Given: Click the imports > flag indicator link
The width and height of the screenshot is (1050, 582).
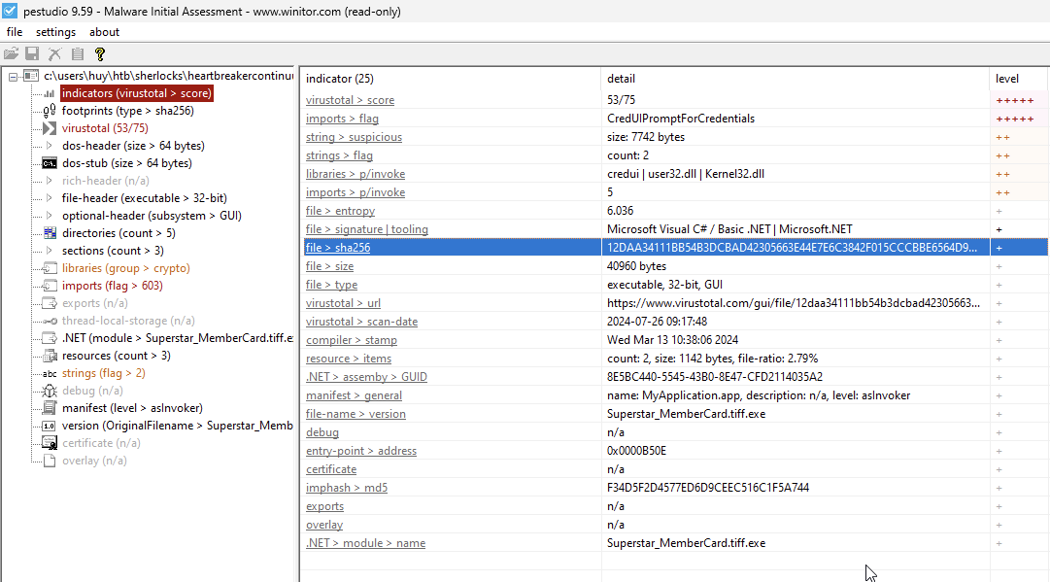Looking at the screenshot, I should (x=342, y=119).
